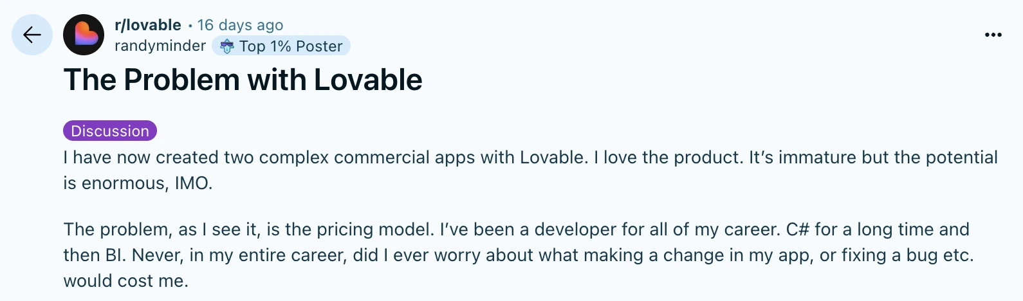The image size is (1023, 301).
Task: Click the '16 days ago' timestamp
Action: [x=240, y=25]
